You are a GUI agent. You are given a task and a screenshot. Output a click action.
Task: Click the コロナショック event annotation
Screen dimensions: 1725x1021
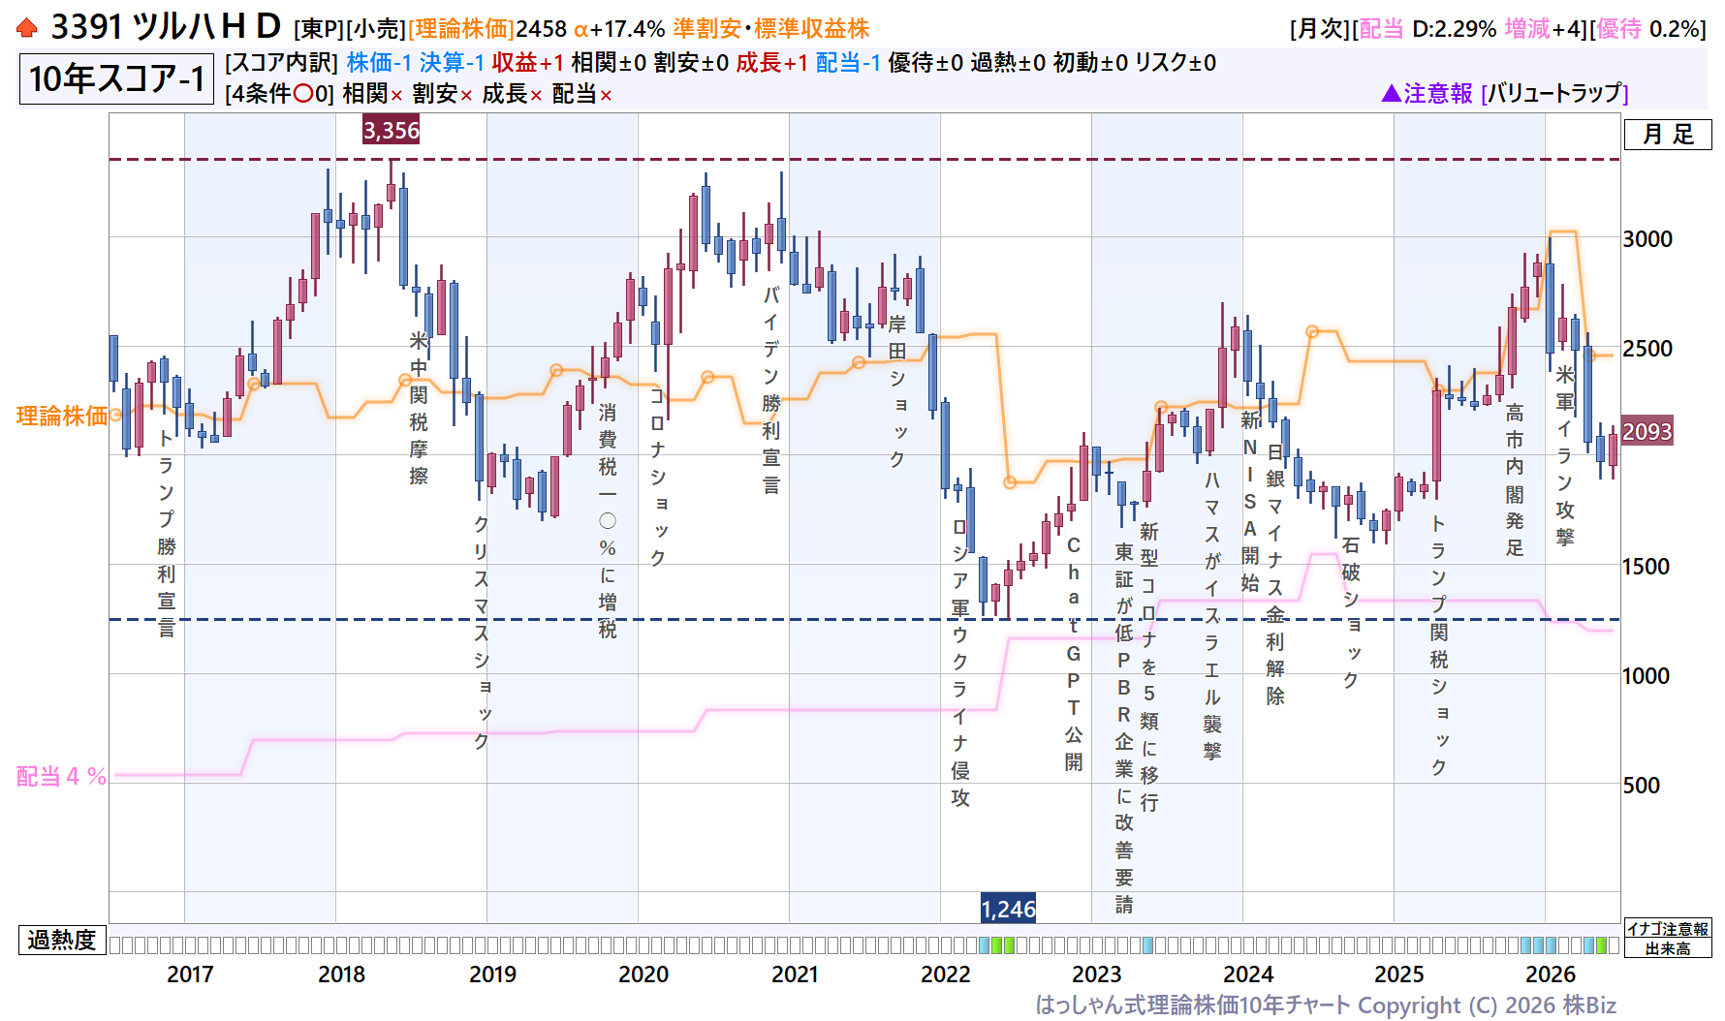coord(658,477)
